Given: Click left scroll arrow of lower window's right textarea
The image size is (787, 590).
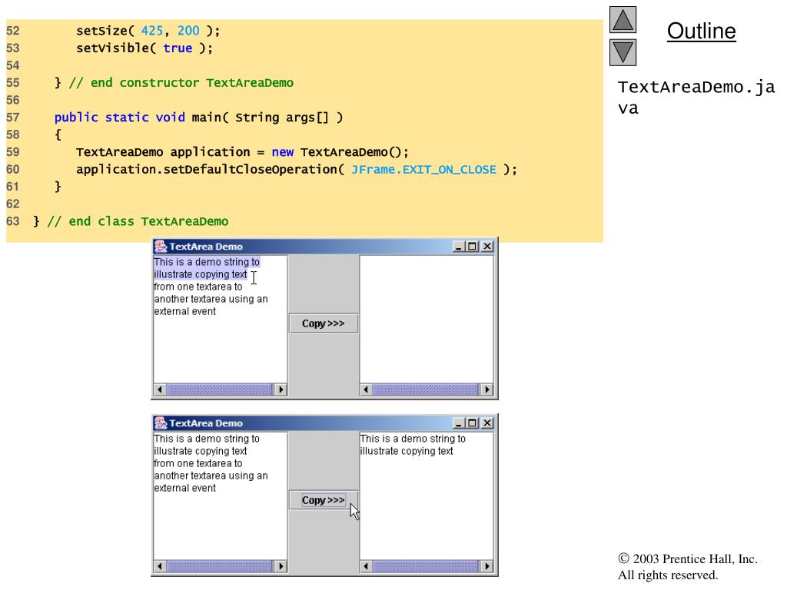Looking at the screenshot, I should (x=367, y=566).
